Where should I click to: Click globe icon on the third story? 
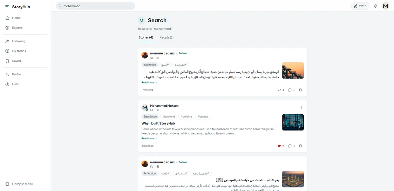coord(158,167)
